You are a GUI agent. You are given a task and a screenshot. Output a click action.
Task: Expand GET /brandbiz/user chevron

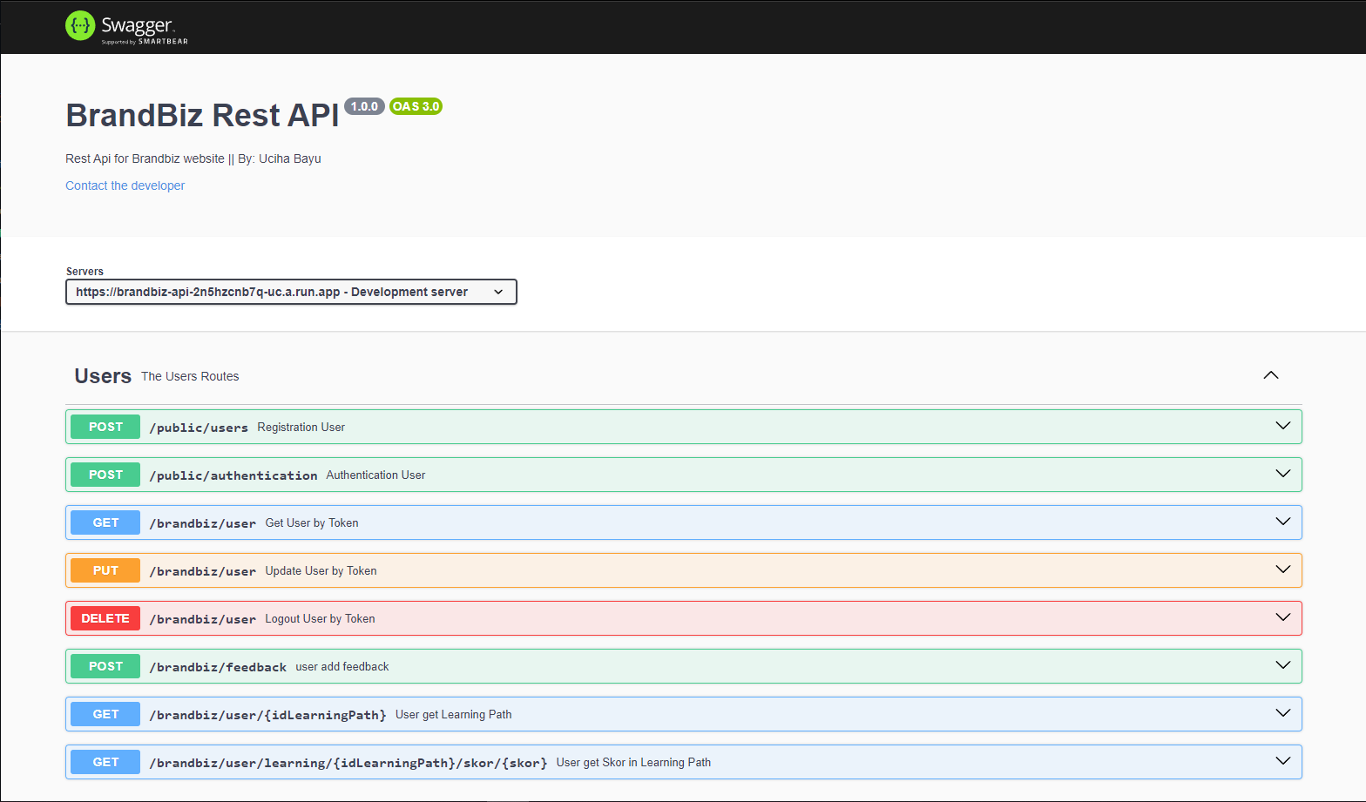click(1282, 522)
